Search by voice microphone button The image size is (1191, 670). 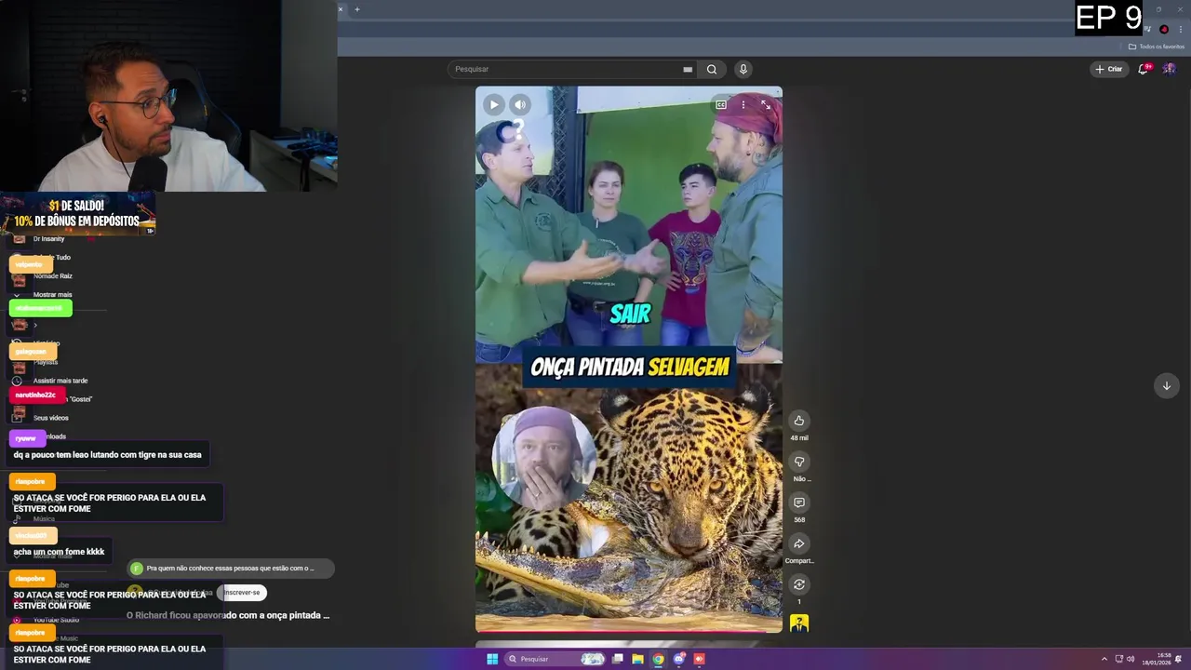click(x=743, y=69)
